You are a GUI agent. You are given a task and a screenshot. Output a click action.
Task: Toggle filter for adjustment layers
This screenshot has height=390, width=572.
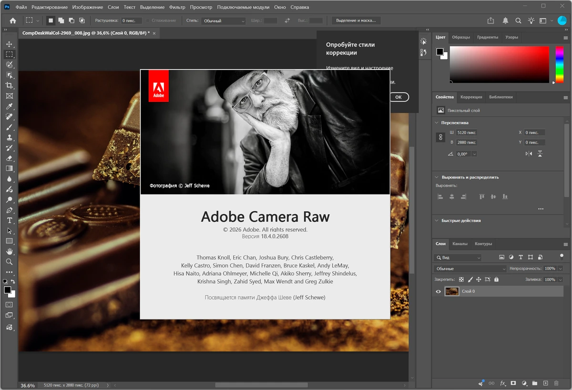(511, 257)
